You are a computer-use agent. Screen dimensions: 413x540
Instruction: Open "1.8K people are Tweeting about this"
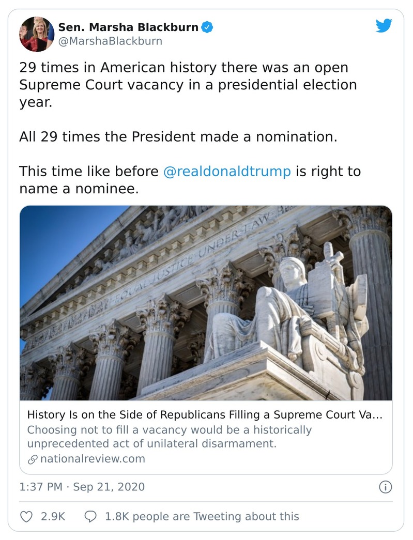202,516
